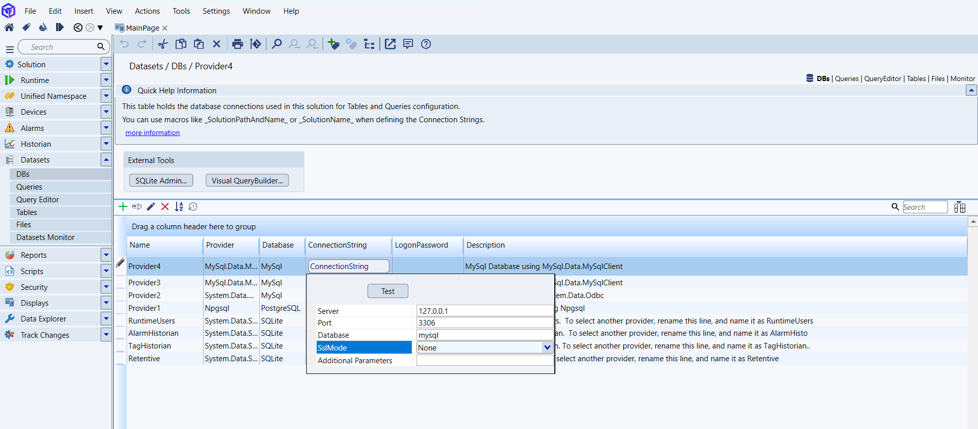This screenshot has height=429, width=978.
Task: Click the help question mark icon
Action: tap(426, 44)
